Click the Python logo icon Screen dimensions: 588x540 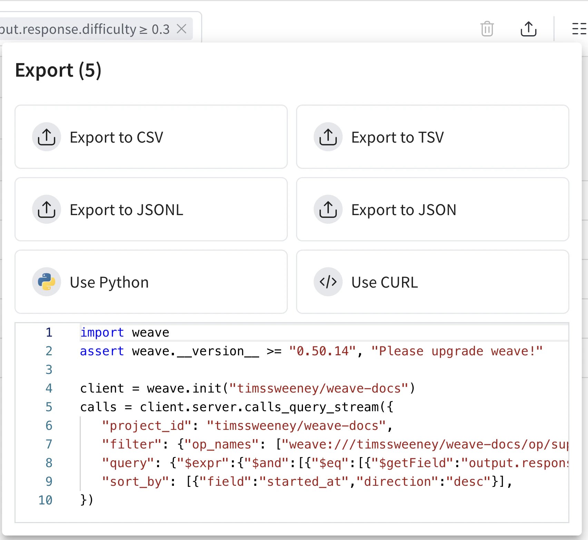click(x=47, y=282)
